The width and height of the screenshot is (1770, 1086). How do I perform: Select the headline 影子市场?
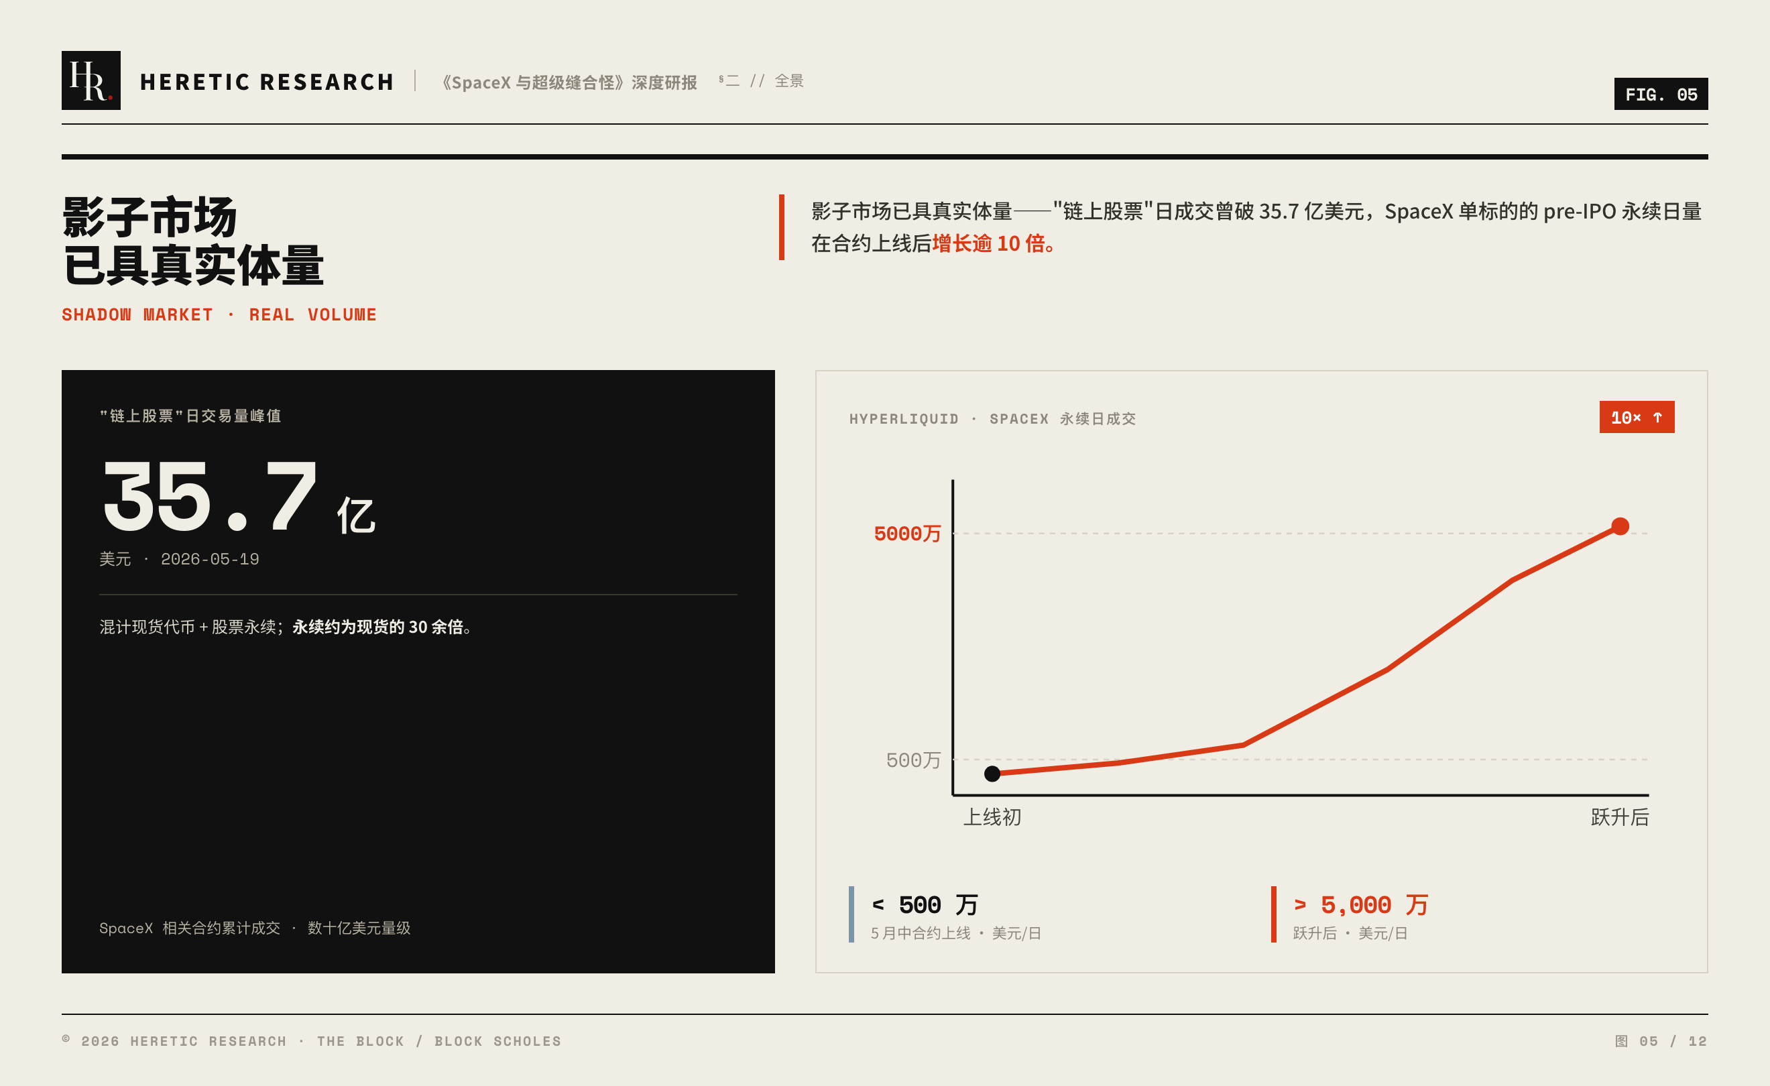click(150, 217)
